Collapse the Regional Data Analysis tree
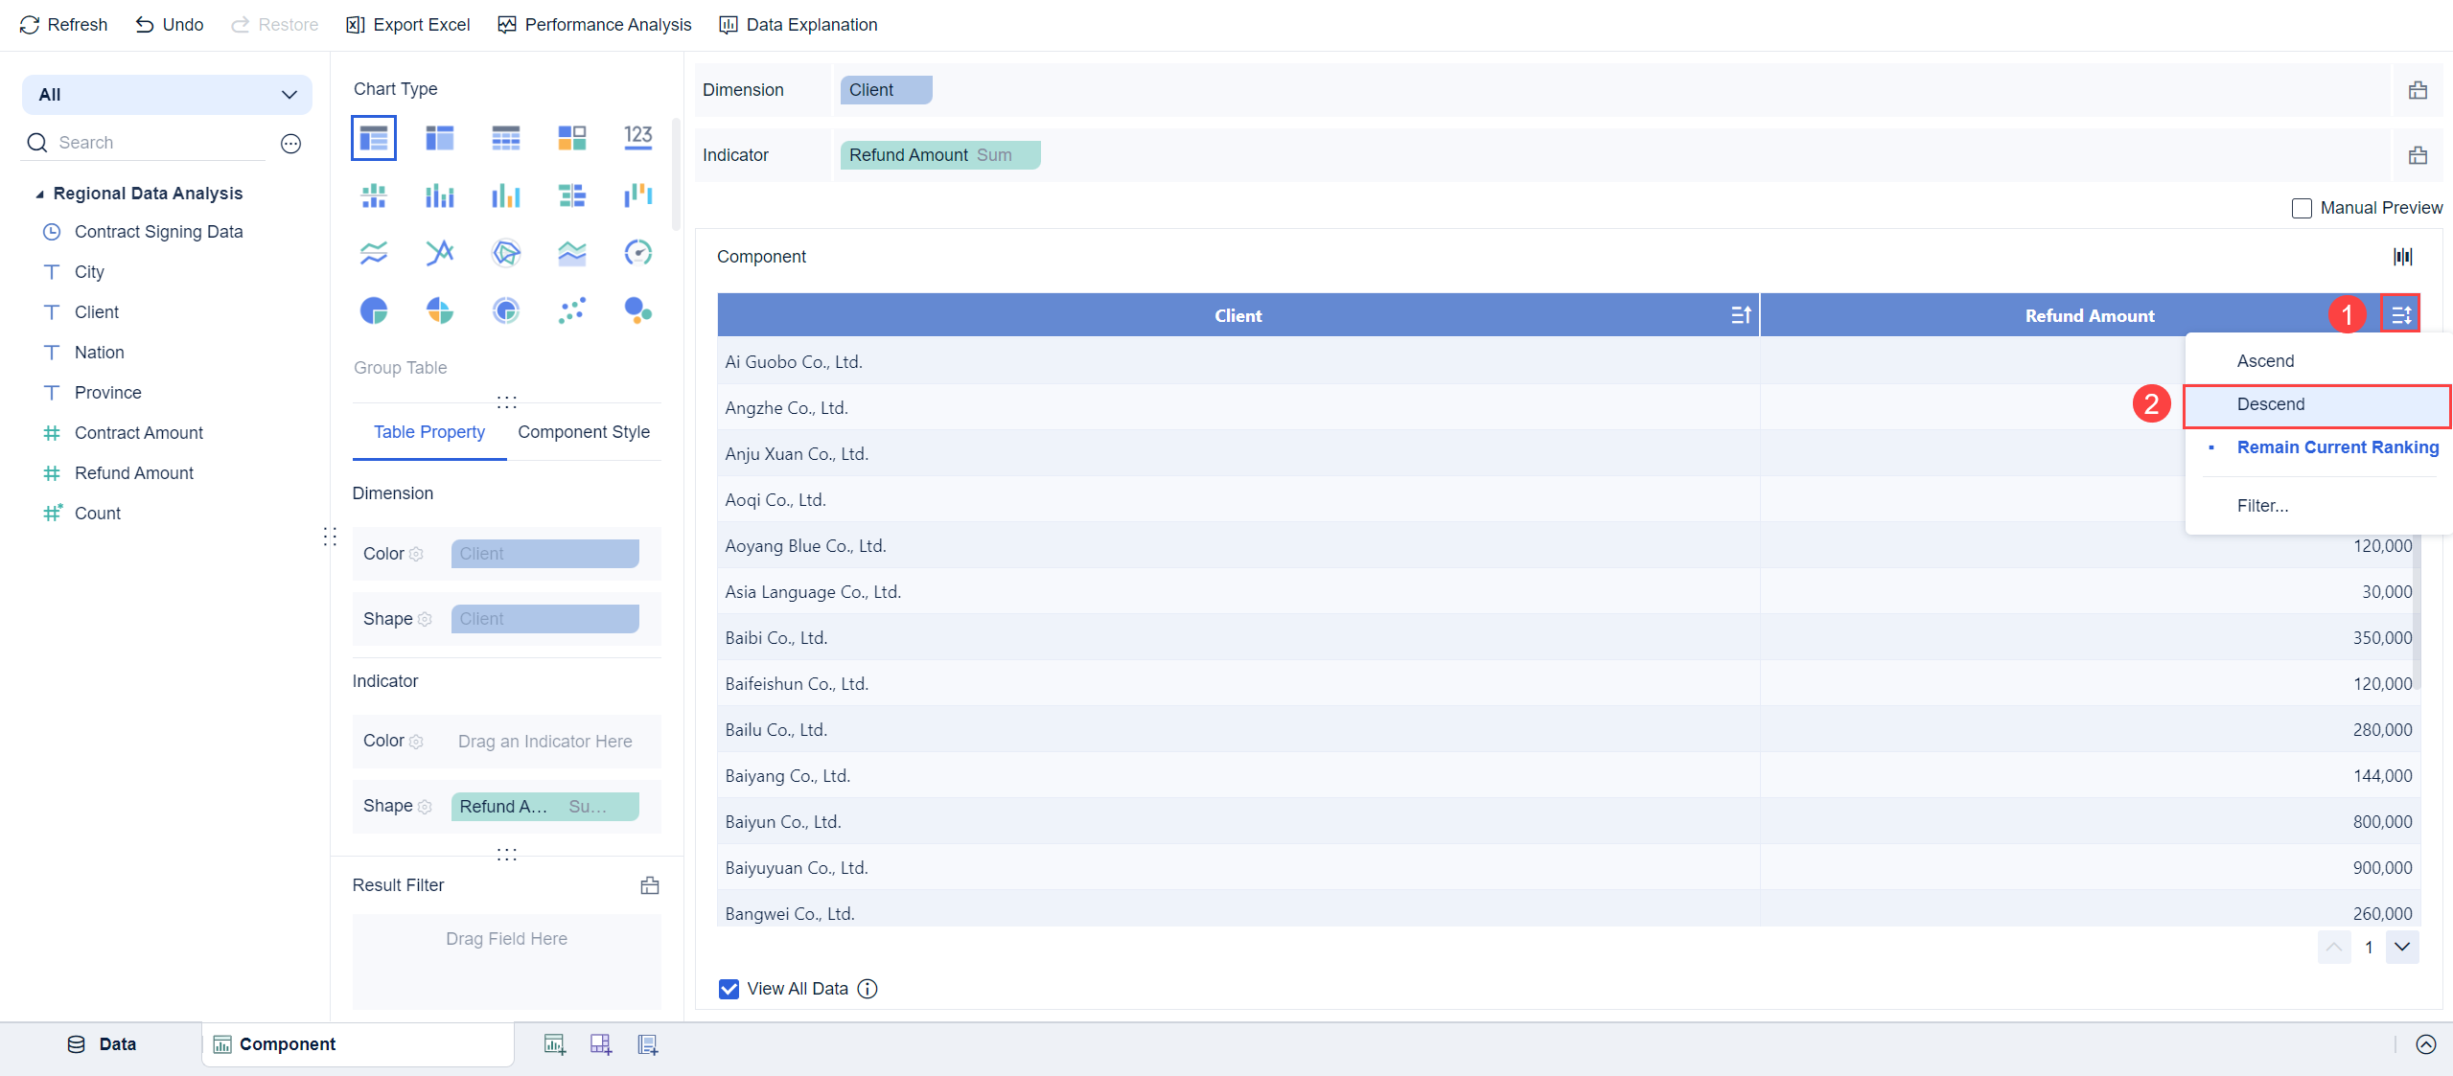This screenshot has width=2453, height=1076. [39, 194]
